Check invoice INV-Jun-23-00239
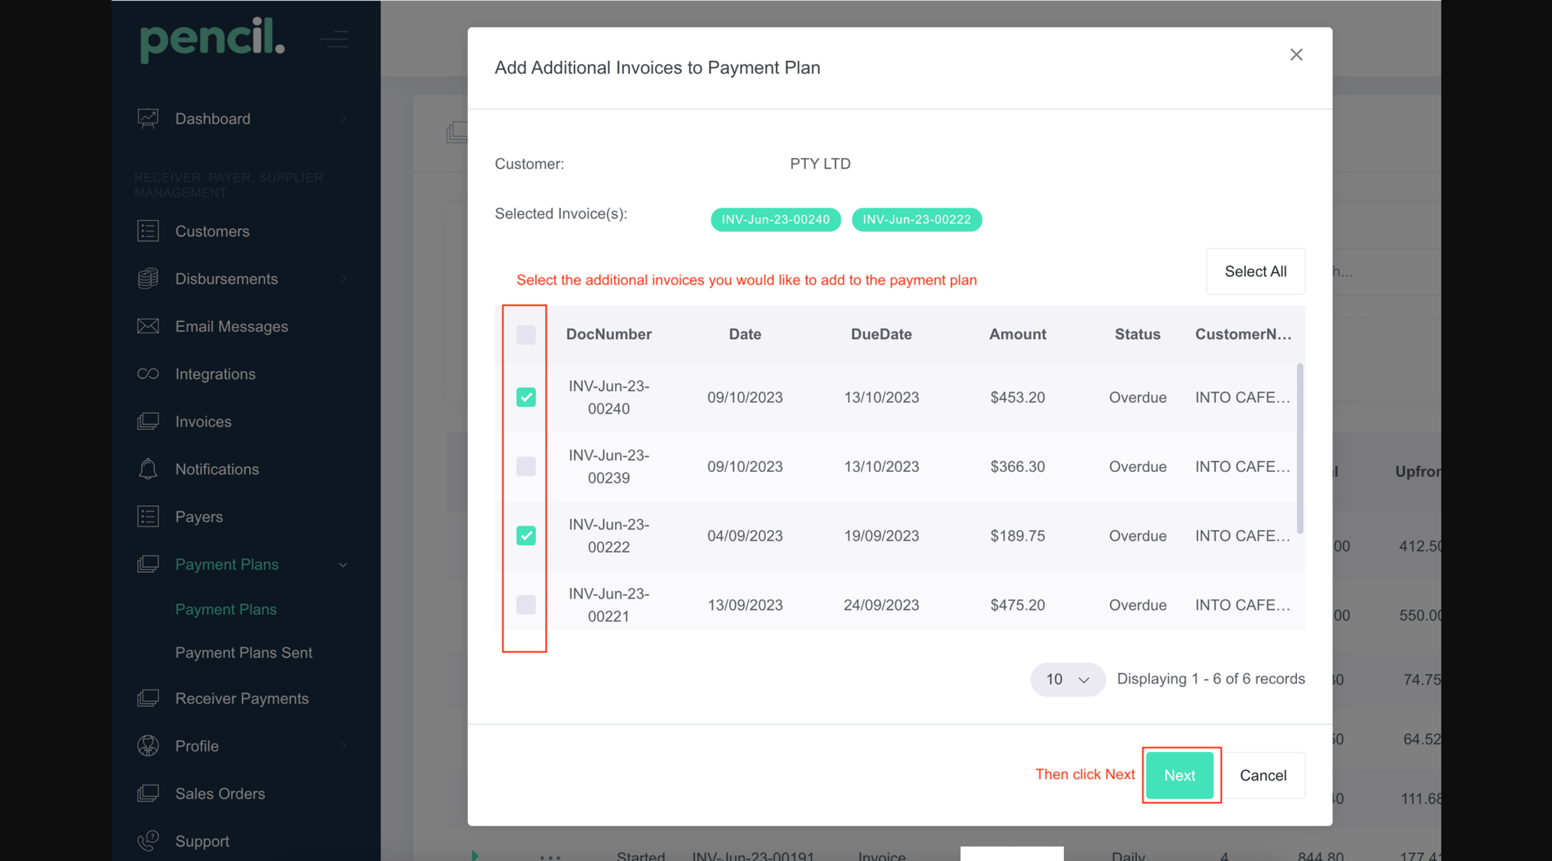The image size is (1552, 861). (x=525, y=466)
